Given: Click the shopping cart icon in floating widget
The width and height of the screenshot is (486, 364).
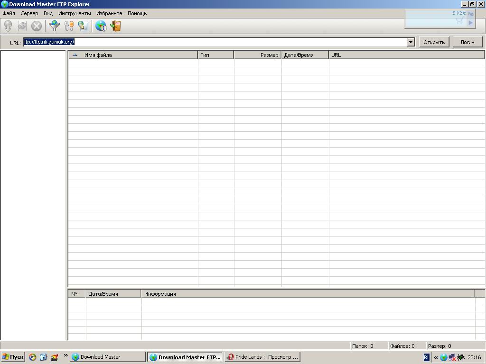Looking at the screenshot, I should tap(459, 20).
